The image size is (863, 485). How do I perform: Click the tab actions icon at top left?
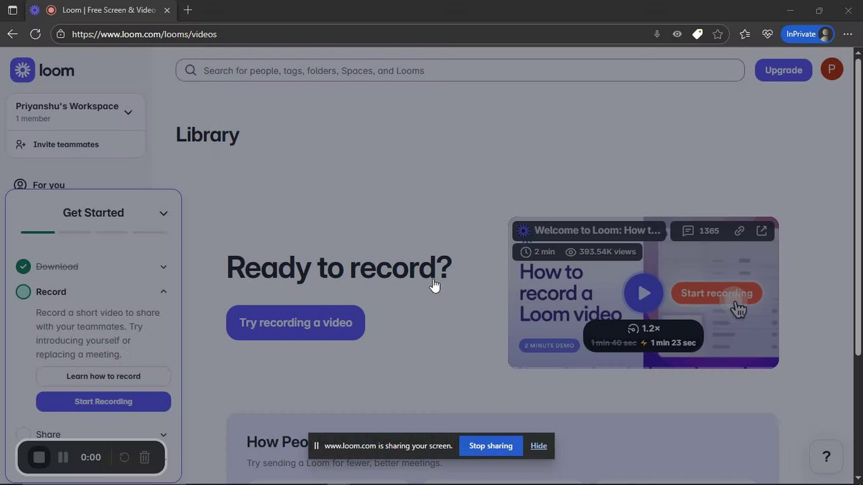coord(12,10)
